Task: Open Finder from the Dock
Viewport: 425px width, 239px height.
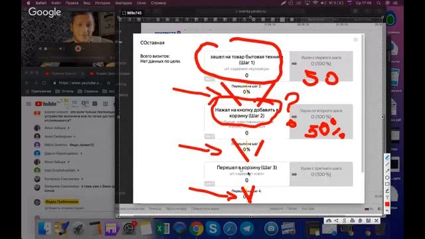Action: pyautogui.click(x=44, y=228)
